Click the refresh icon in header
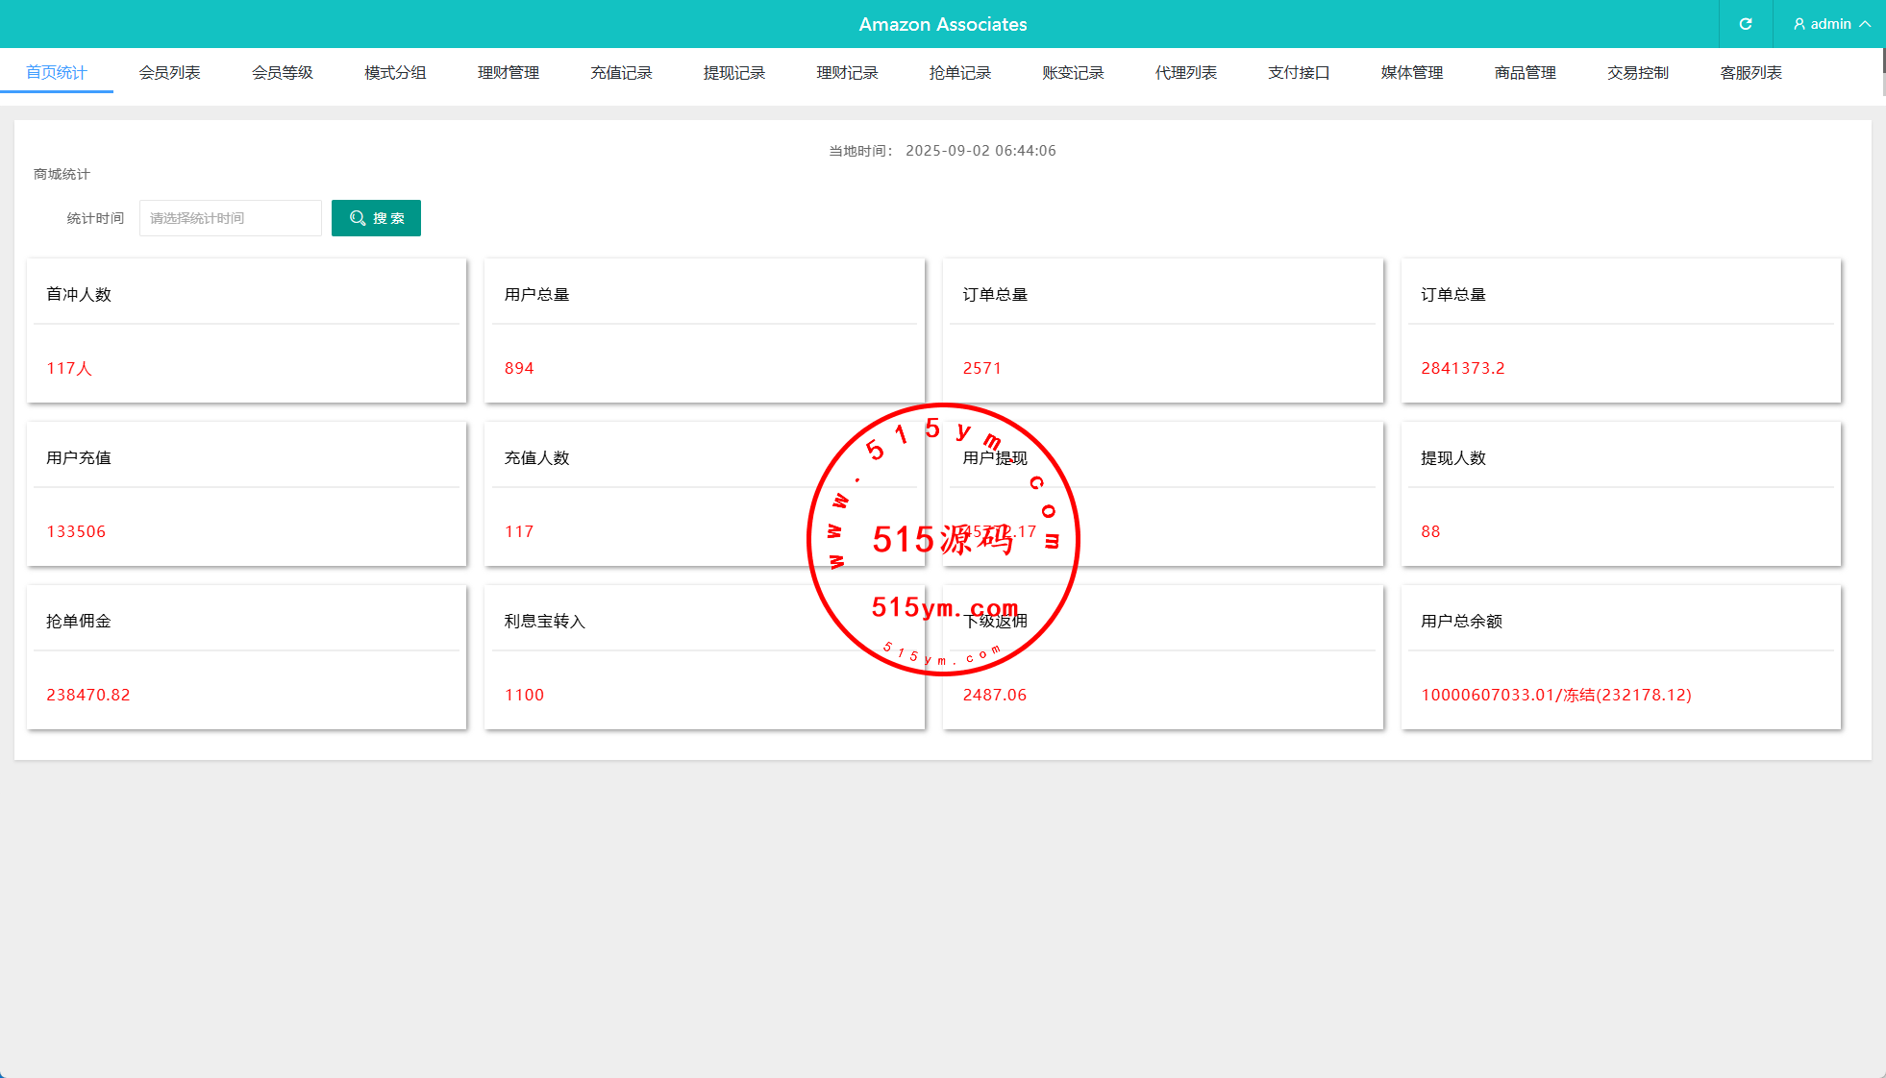This screenshot has height=1078, width=1886. pos(1746,24)
